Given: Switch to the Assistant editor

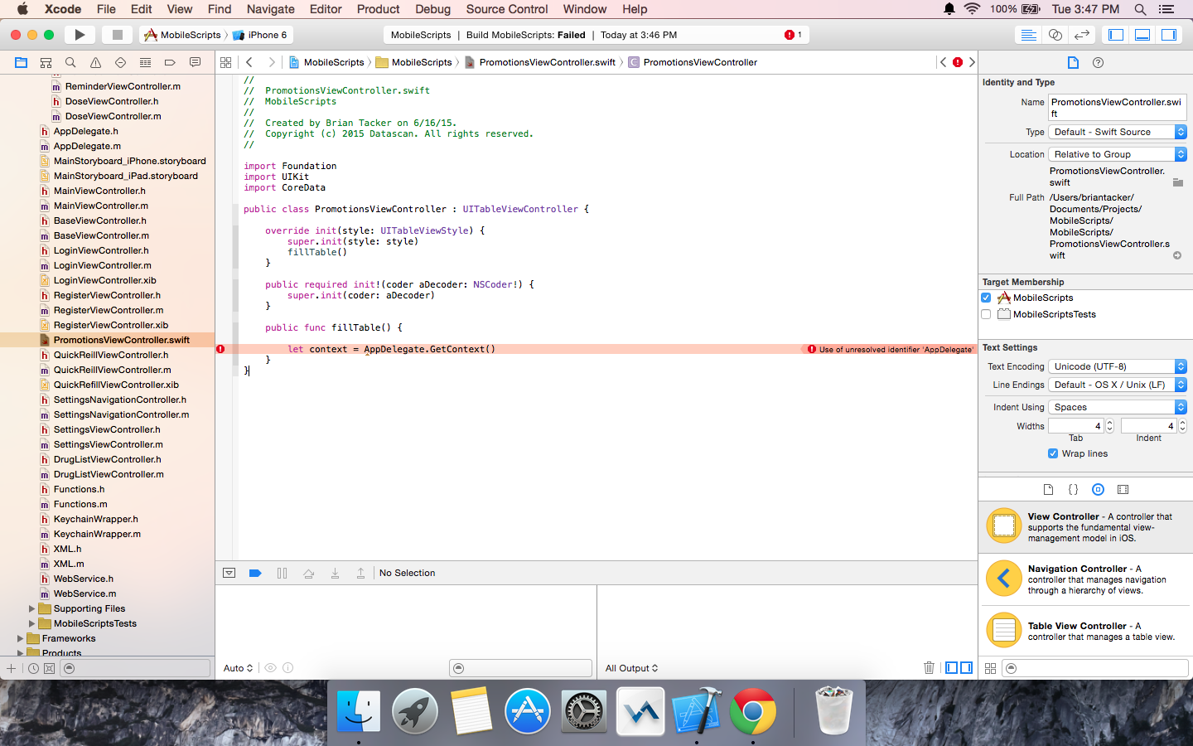Looking at the screenshot, I should pos(1055,35).
